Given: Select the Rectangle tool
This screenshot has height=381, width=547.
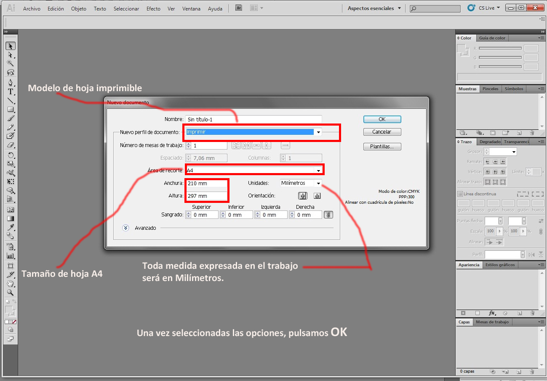Looking at the screenshot, I should tap(11, 110).
